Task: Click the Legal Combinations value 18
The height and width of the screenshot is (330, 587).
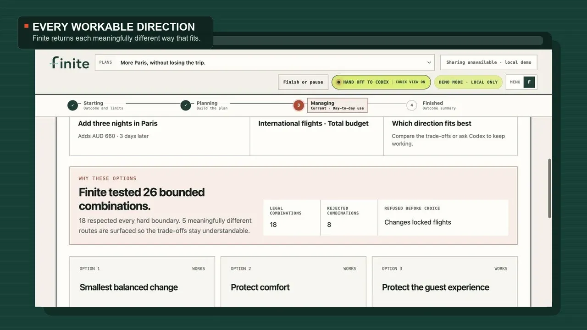Action: click(273, 225)
